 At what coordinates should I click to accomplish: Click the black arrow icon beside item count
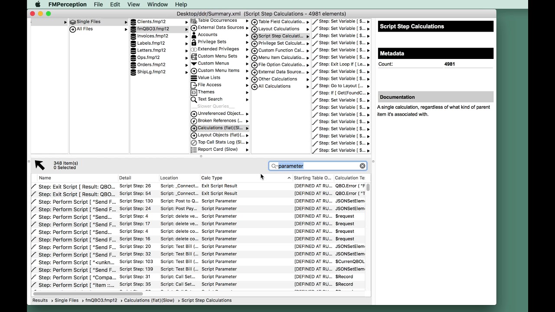[x=39, y=165]
